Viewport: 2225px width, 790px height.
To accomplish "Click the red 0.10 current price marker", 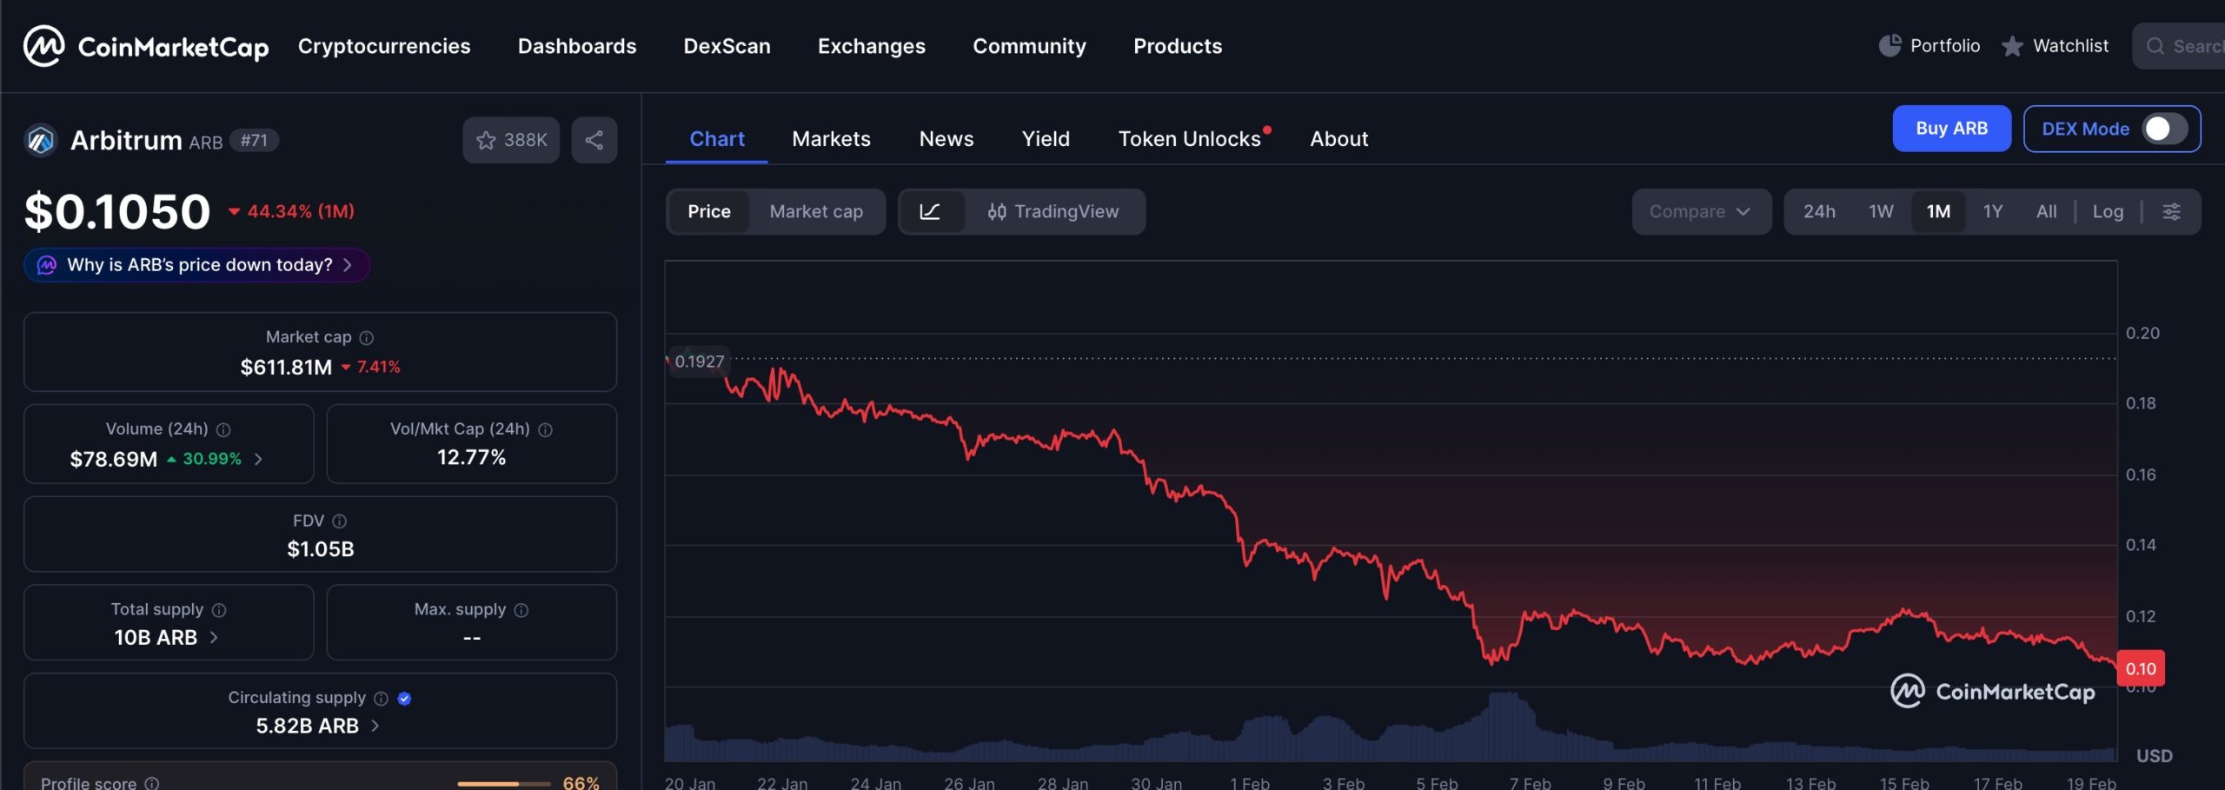I will [x=2141, y=669].
